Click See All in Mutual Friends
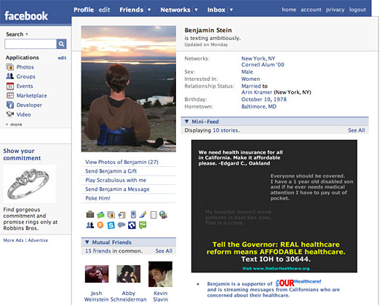The image size is (382, 306). (x=164, y=251)
